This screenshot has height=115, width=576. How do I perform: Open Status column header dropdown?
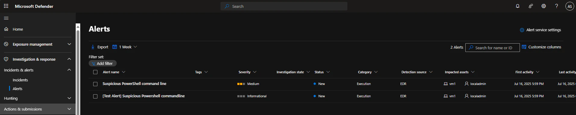coord(328,72)
